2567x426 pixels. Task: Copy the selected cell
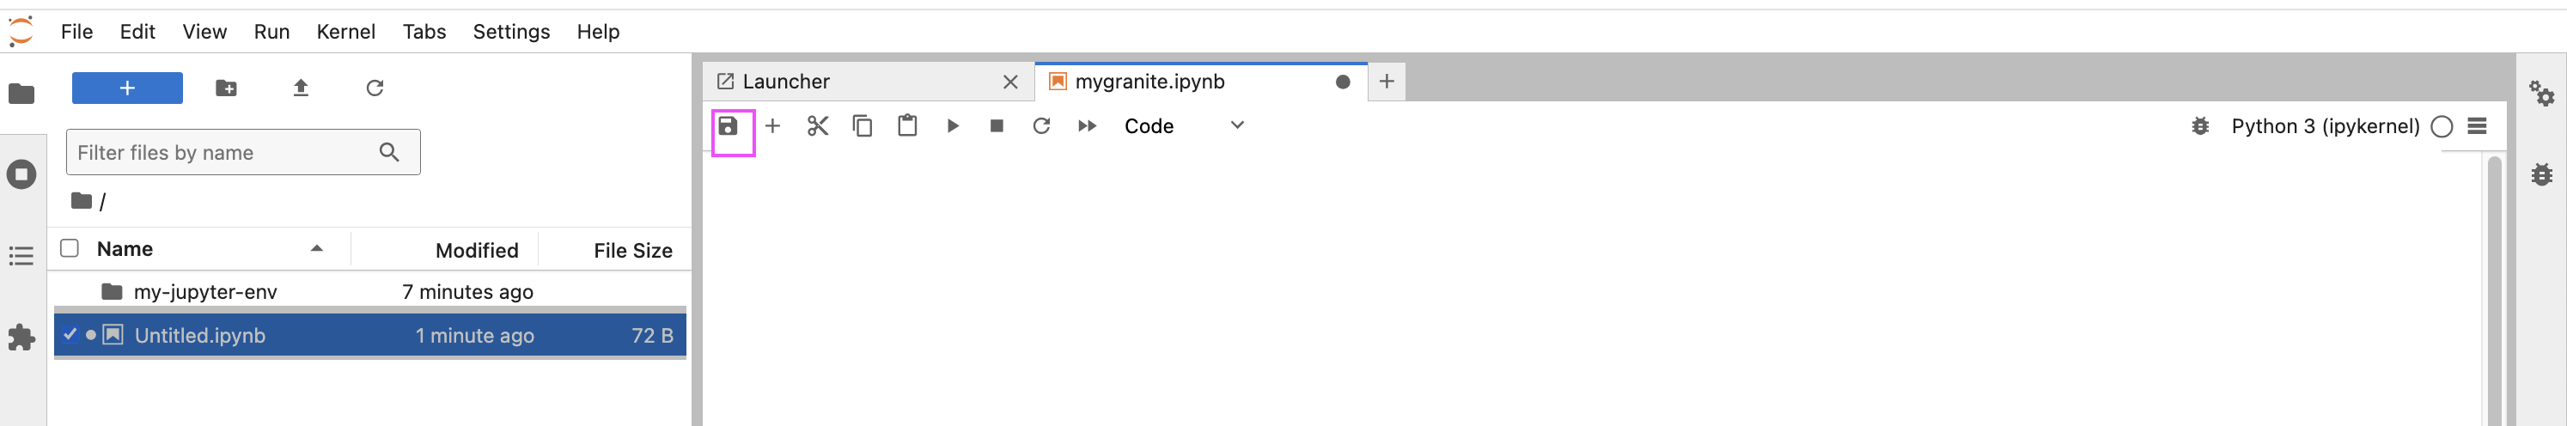click(x=862, y=126)
